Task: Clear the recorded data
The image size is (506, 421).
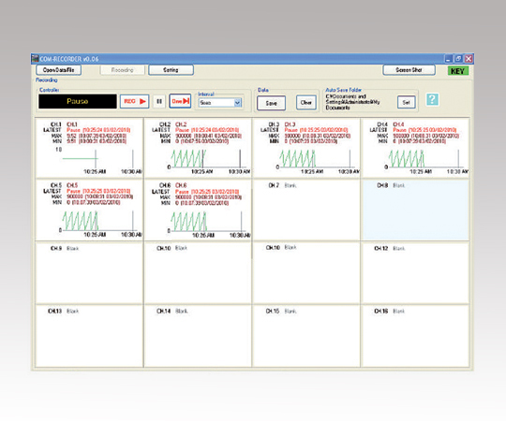Action: (305, 103)
